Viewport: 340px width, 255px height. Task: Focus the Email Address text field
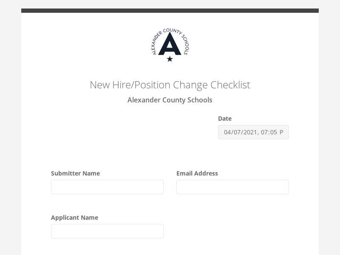(232, 187)
